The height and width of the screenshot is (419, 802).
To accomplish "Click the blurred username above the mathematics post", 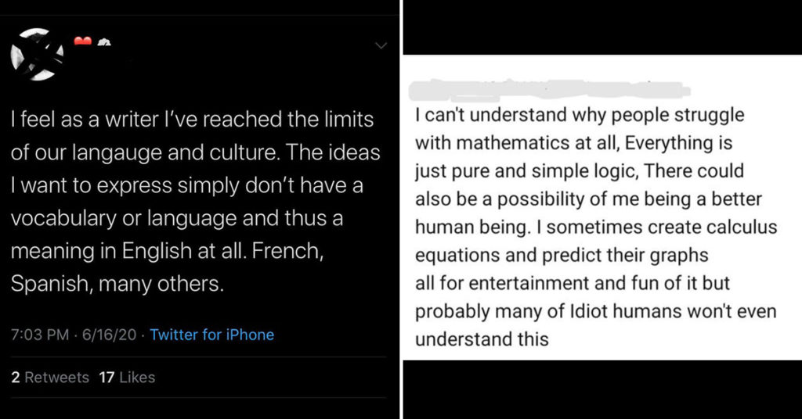I will [550, 90].
